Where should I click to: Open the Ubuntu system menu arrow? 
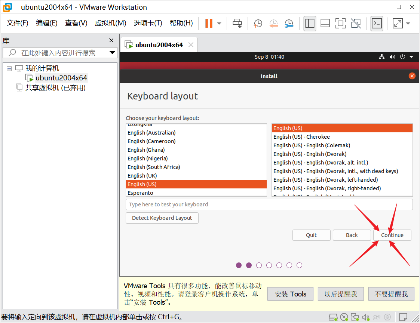coord(411,57)
